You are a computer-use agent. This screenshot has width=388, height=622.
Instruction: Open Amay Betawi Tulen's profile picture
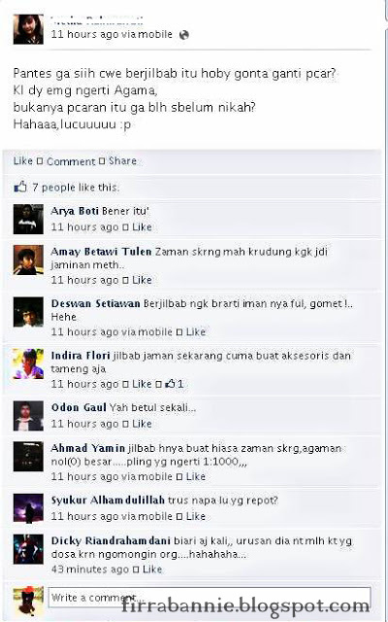coord(28,259)
